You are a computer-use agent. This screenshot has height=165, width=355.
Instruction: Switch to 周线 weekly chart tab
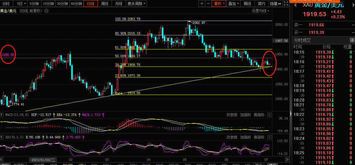104,4
